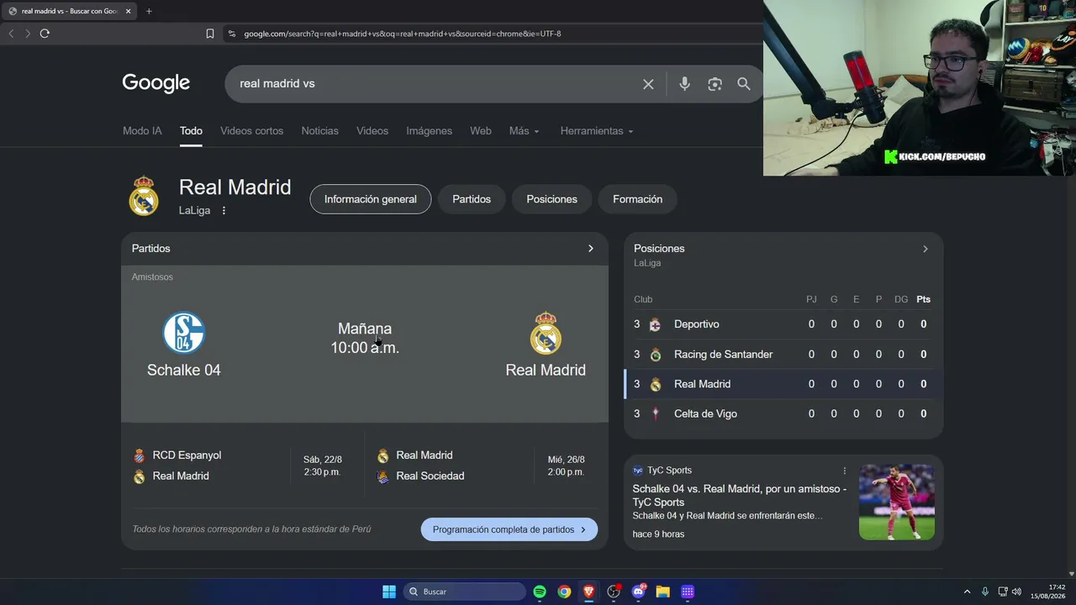
Task: Open the Schalke 04 vs Real Madrid match
Action: [x=365, y=345]
